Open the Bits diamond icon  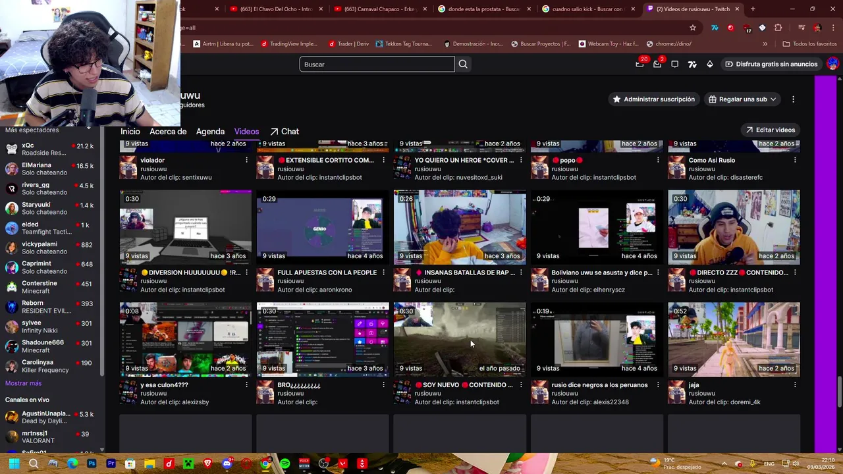(709, 64)
